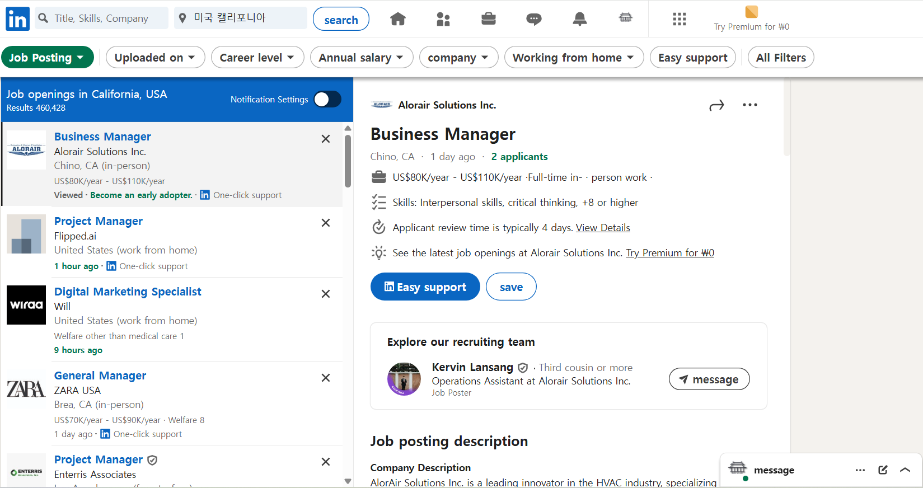Toggle Notification Settings switch
This screenshot has height=488, width=923.
(x=327, y=99)
